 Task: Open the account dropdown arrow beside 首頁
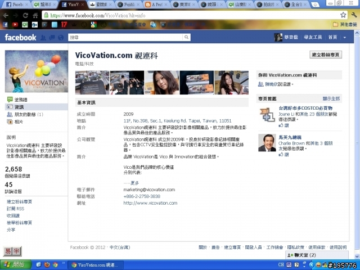[345, 38]
